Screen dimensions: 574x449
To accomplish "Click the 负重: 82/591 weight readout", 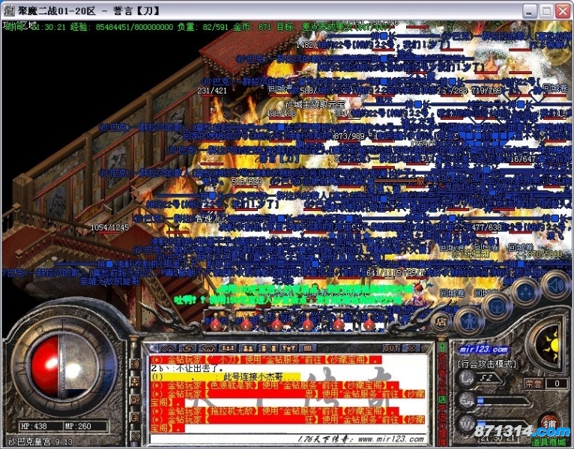I will click(202, 27).
